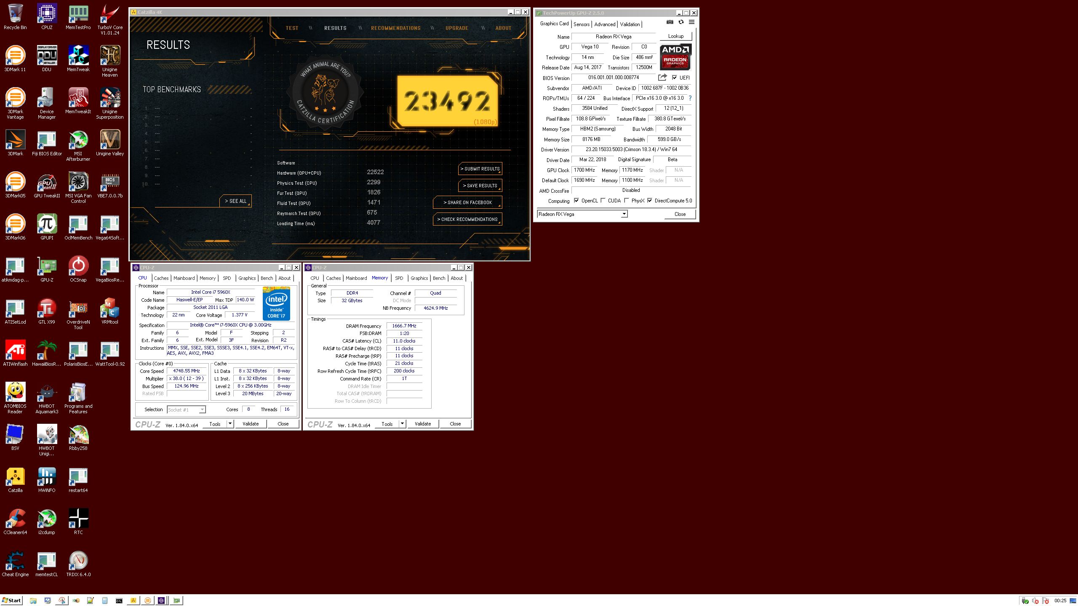Image resolution: width=1078 pixels, height=606 pixels.
Task: Select the TRIXX 6.4.0 desktop icon
Action: (78, 564)
